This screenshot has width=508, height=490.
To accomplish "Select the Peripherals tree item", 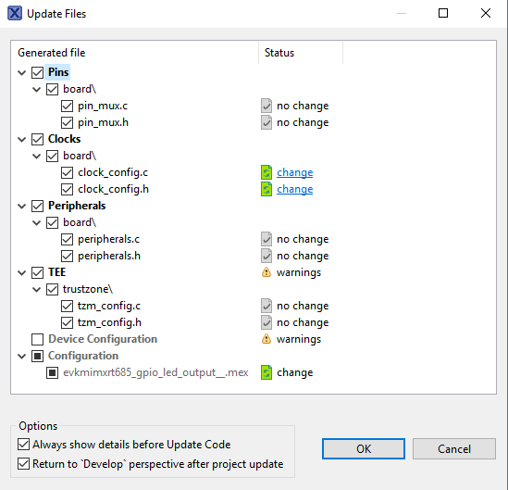I will 77,206.
